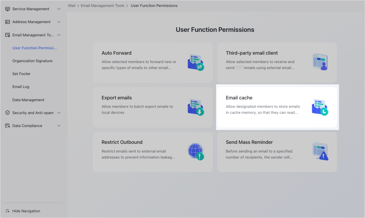365x218 pixels.
Task: Open the Auto Forward envelope icon
Action: tap(196, 61)
